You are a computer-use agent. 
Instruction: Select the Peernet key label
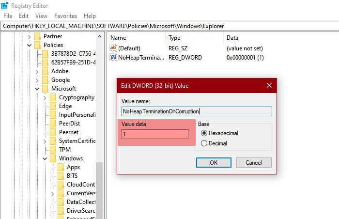(x=69, y=132)
